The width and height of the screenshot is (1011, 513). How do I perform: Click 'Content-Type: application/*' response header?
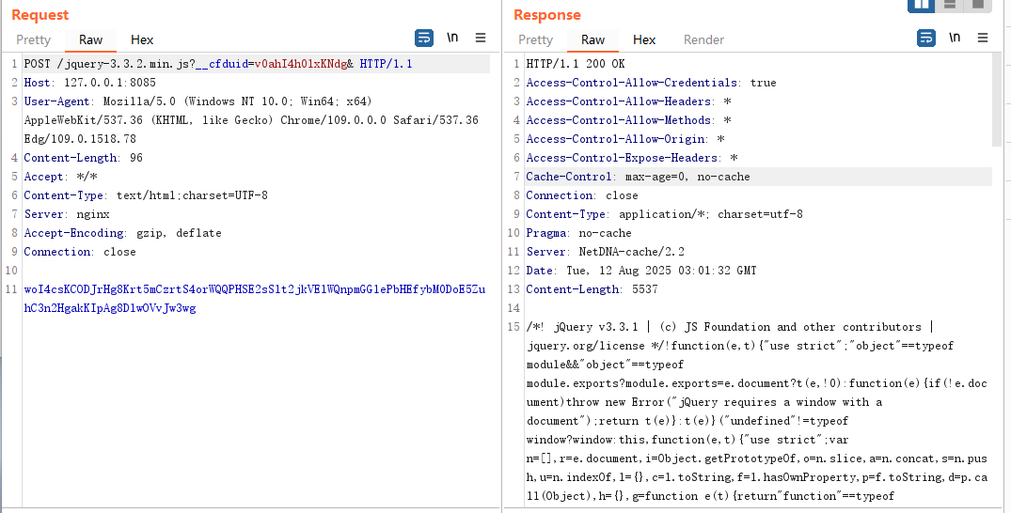coord(665,214)
